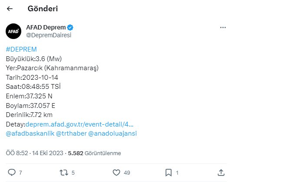Open the @anadoluajansi mention
This screenshot has height=182, width=291.
click(112, 133)
